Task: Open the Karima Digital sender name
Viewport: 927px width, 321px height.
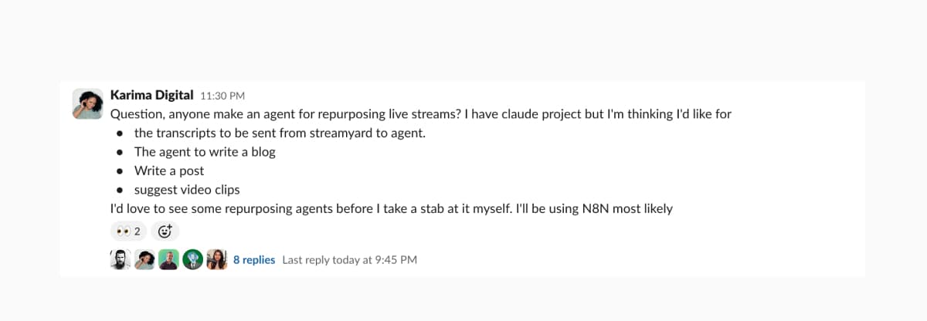Action: pos(152,96)
